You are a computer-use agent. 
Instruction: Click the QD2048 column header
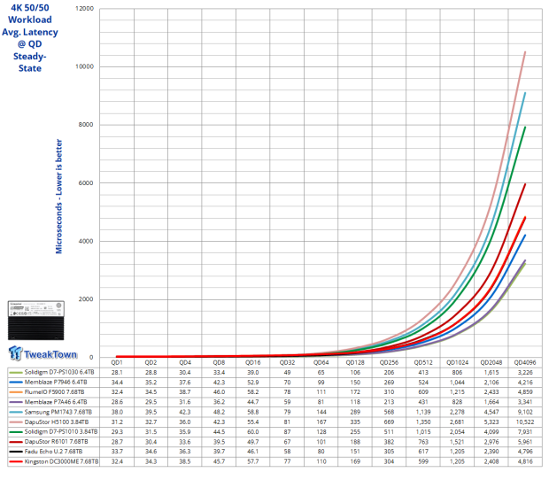[491, 362]
